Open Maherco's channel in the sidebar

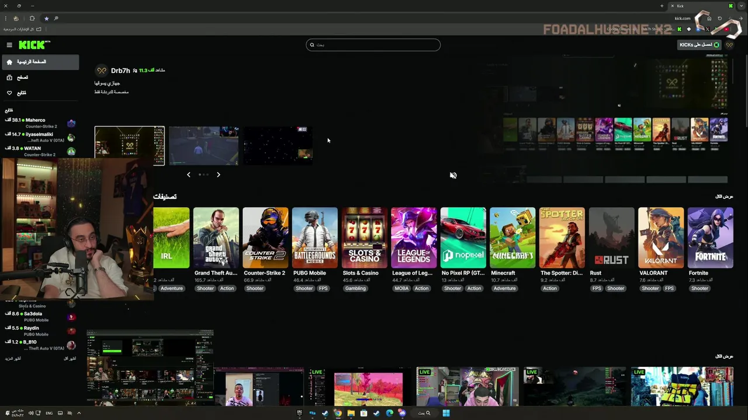[40, 123]
